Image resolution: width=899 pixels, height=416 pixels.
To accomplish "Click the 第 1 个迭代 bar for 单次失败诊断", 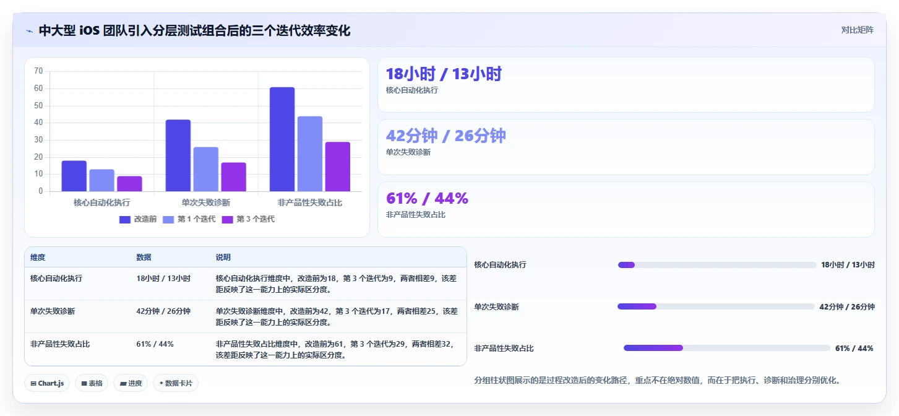I will [x=206, y=169].
